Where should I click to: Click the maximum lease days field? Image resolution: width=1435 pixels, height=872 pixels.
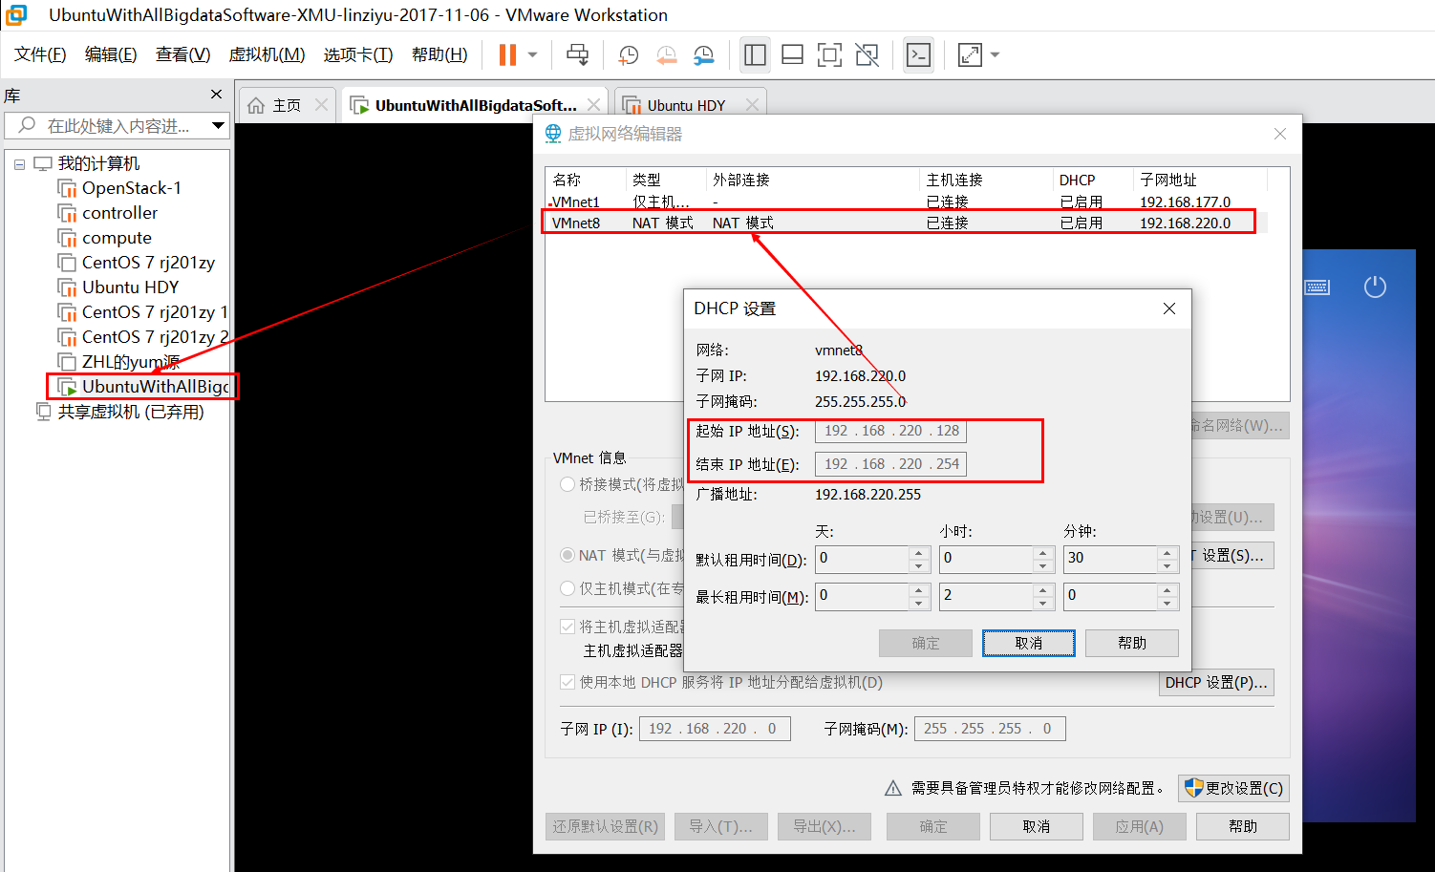click(x=862, y=596)
